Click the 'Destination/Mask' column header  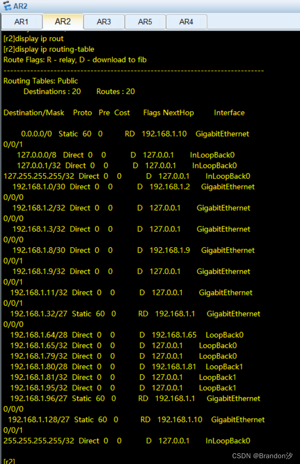pos(34,113)
